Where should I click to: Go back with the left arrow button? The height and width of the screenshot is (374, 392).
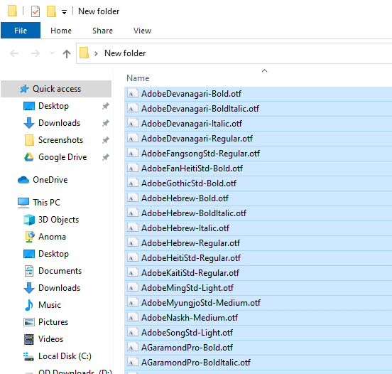point(14,53)
